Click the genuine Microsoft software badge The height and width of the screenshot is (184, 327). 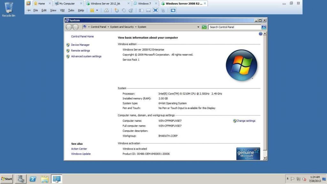[x=248, y=154]
